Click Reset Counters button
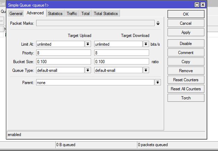This screenshot has height=151, width=218. coord(186,80)
